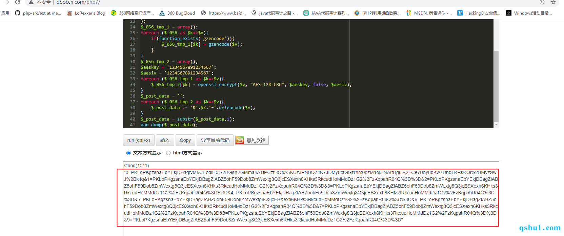Open the php-src/ext GitHub bookmark
The image size is (564, 236).
click(38, 13)
